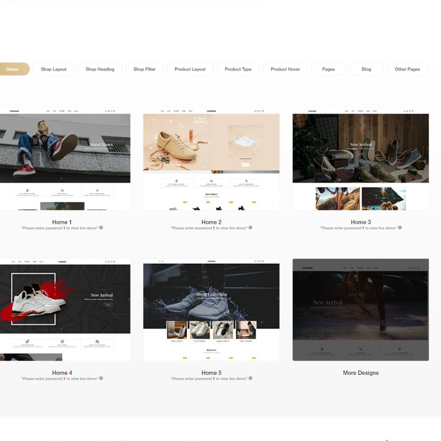441x441 pixels.
Task: Click password note text under Home 1
Action: [x=59, y=228]
